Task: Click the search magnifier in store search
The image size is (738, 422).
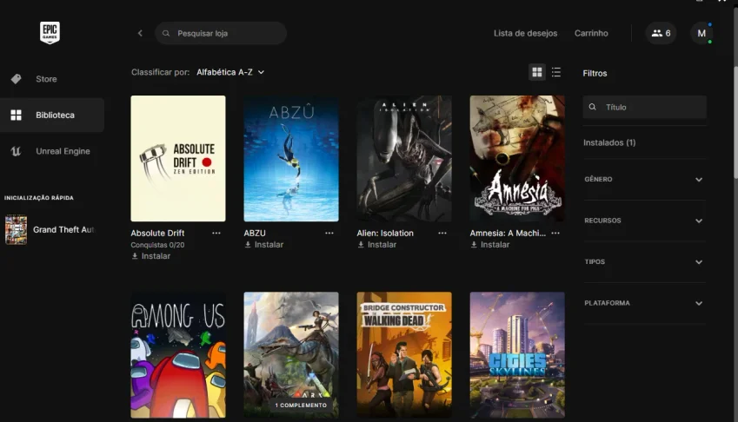Action: tap(166, 33)
